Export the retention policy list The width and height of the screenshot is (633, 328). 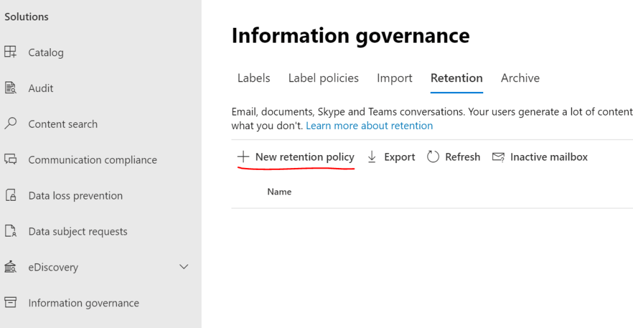391,157
